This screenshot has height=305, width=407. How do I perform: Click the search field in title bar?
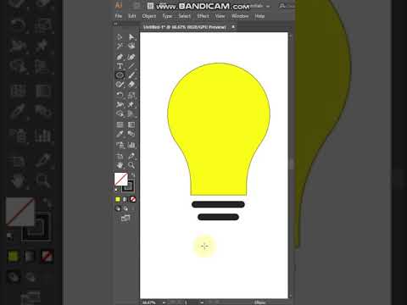tap(287, 6)
